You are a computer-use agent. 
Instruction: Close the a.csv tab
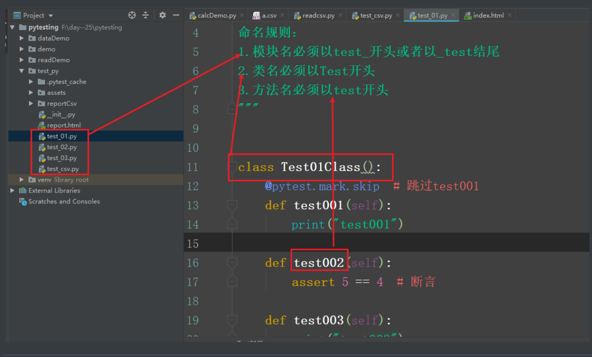pos(282,15)
